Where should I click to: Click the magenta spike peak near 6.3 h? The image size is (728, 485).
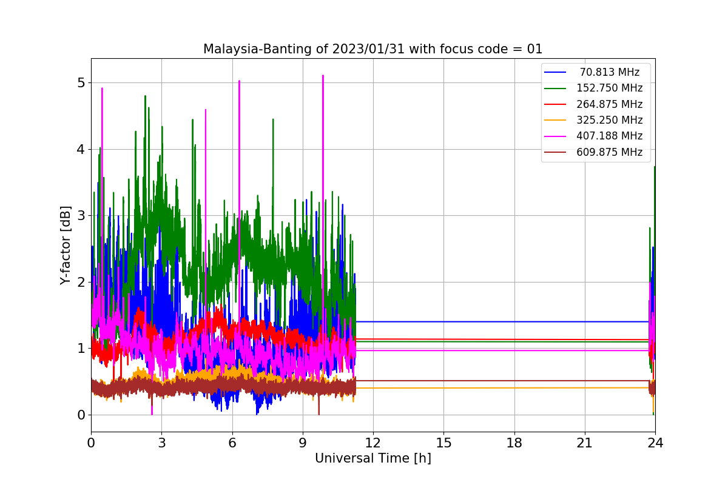coord(239,81)
